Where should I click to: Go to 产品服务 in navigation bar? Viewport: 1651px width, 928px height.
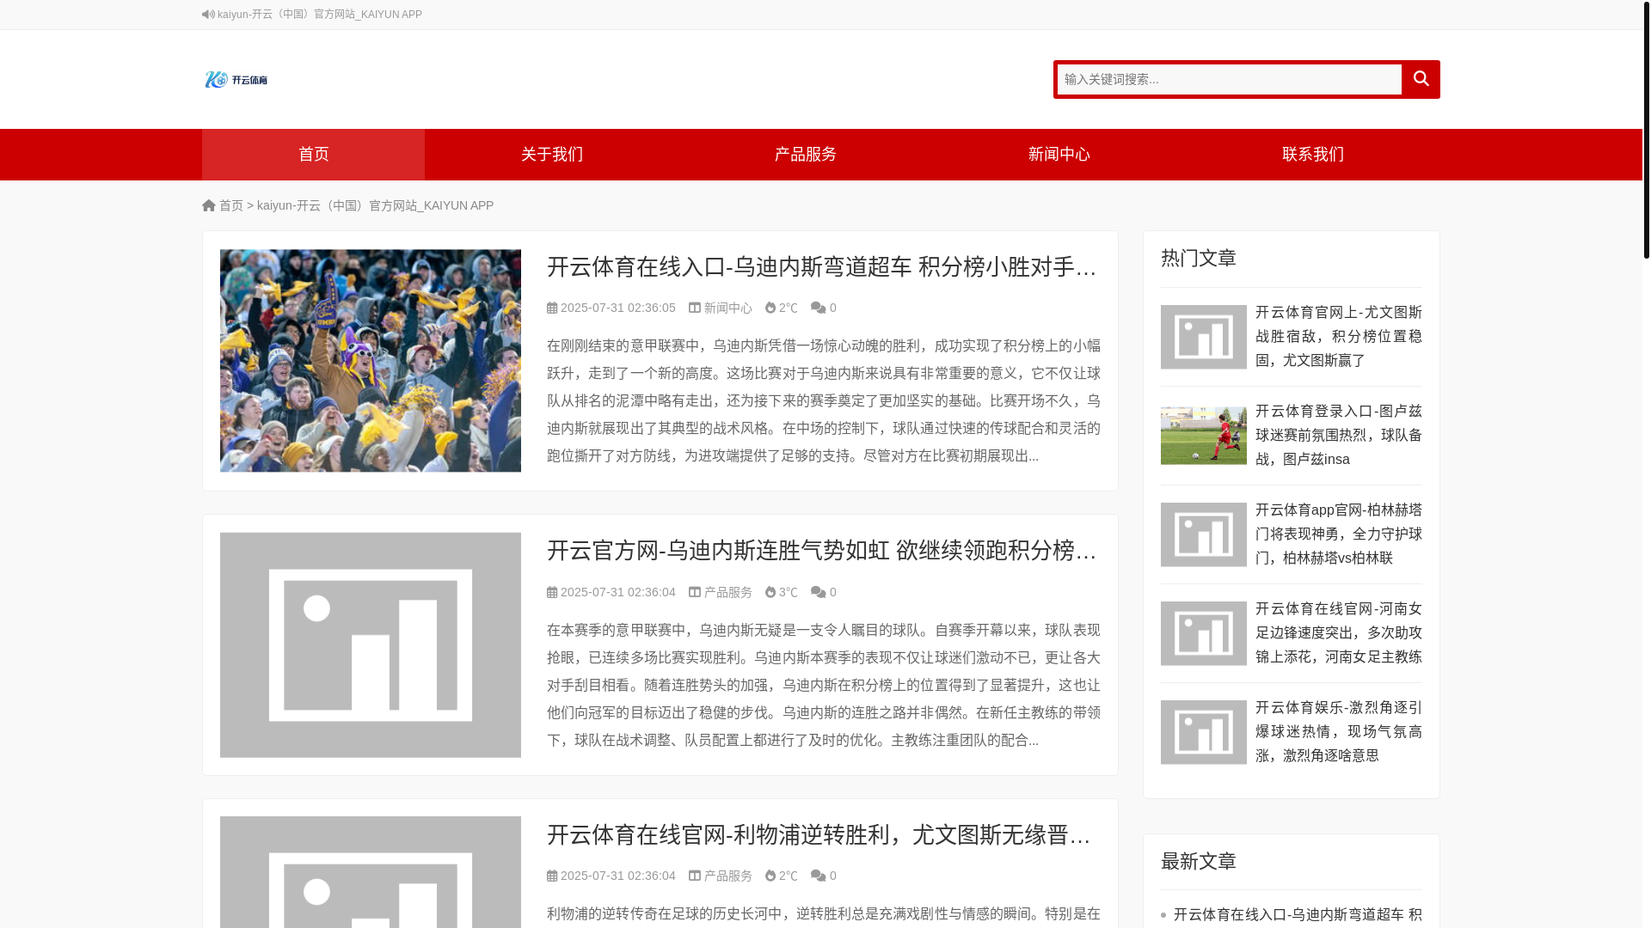pyautogui.click(x=806, y=155)
